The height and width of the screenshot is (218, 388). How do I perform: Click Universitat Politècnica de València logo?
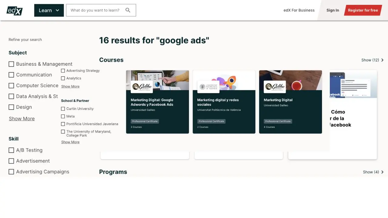[208, 87]
